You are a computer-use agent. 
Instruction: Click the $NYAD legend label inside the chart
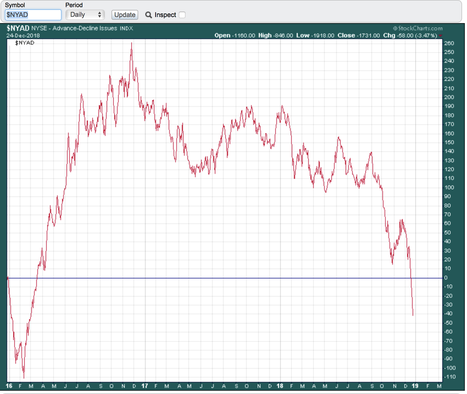(x=25, y=43)
